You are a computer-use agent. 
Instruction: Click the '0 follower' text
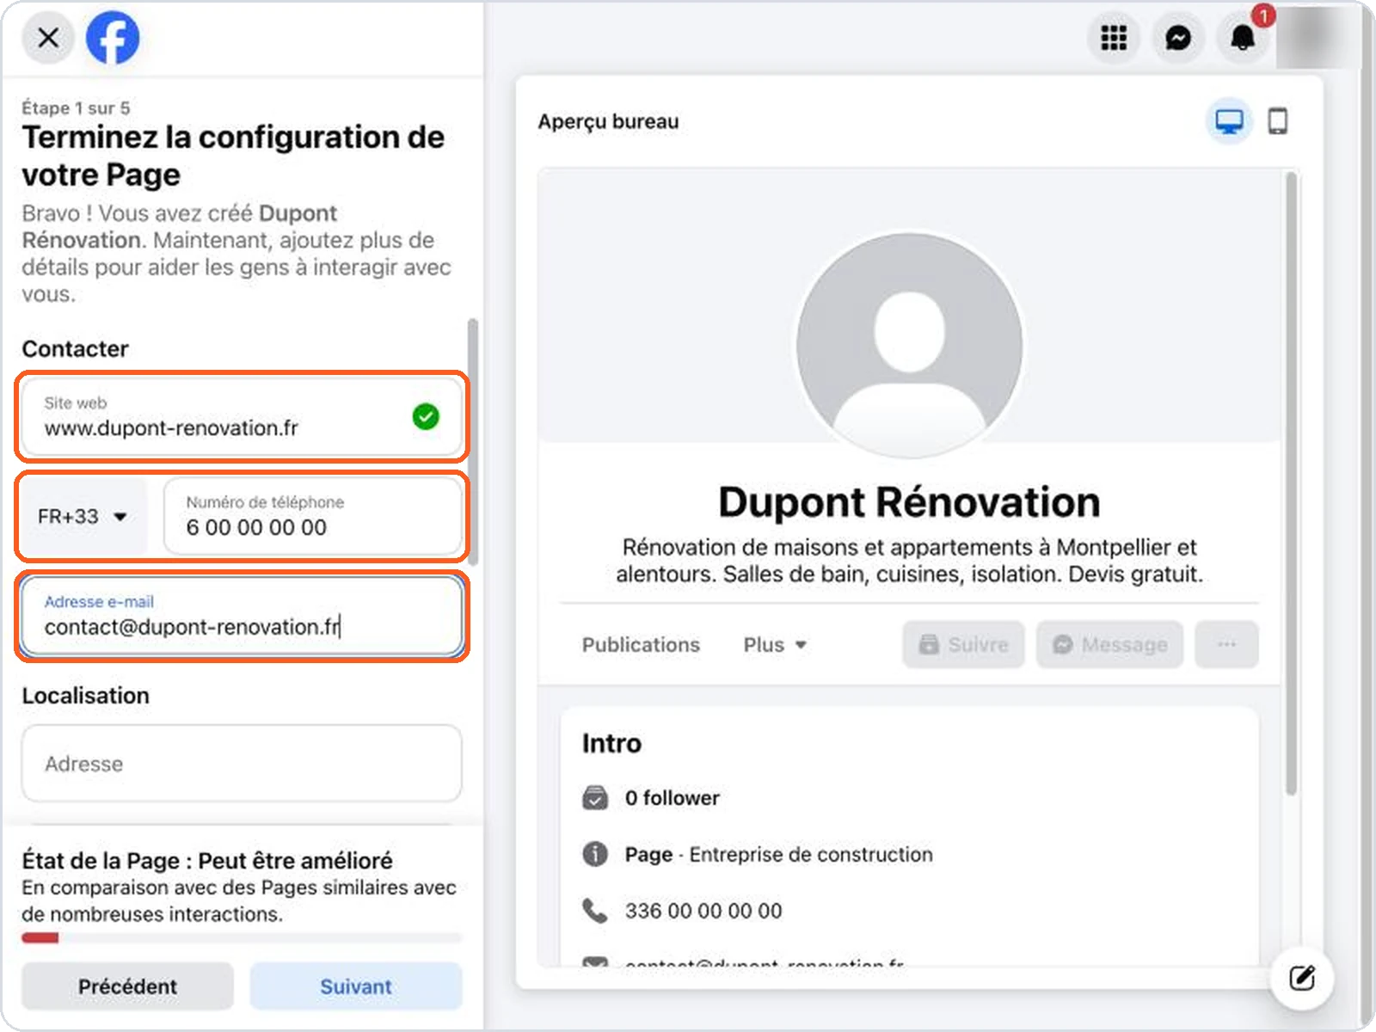pyautogui.click(x=673, y=798)
